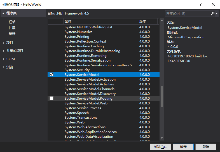
Task: Open the search options dropdown arrow
Action: click(x=217, y=13)
